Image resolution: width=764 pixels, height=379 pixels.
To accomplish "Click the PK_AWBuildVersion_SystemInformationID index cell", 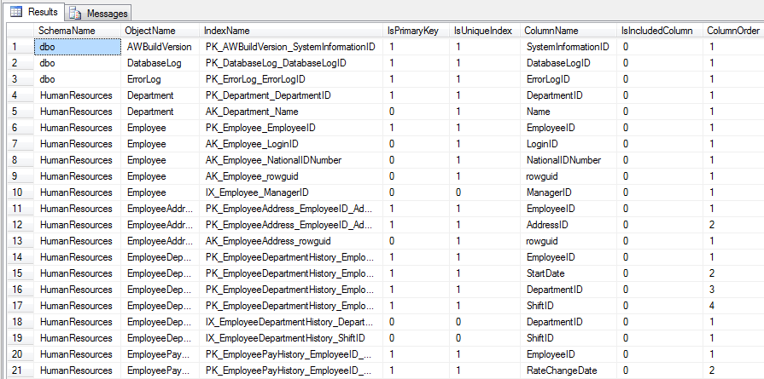I will (290, 47).
